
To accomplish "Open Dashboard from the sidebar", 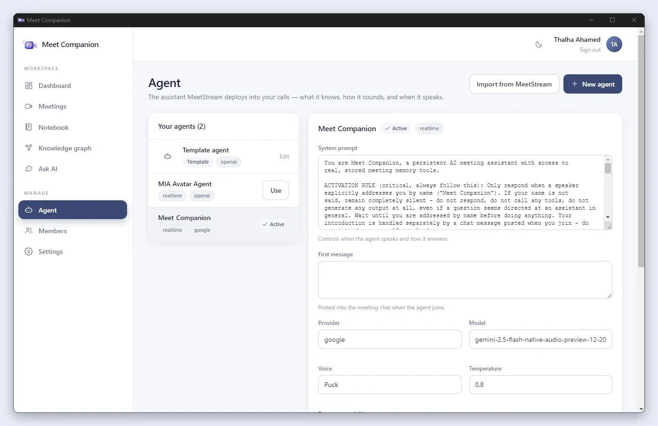I will [x=73, y=86].
